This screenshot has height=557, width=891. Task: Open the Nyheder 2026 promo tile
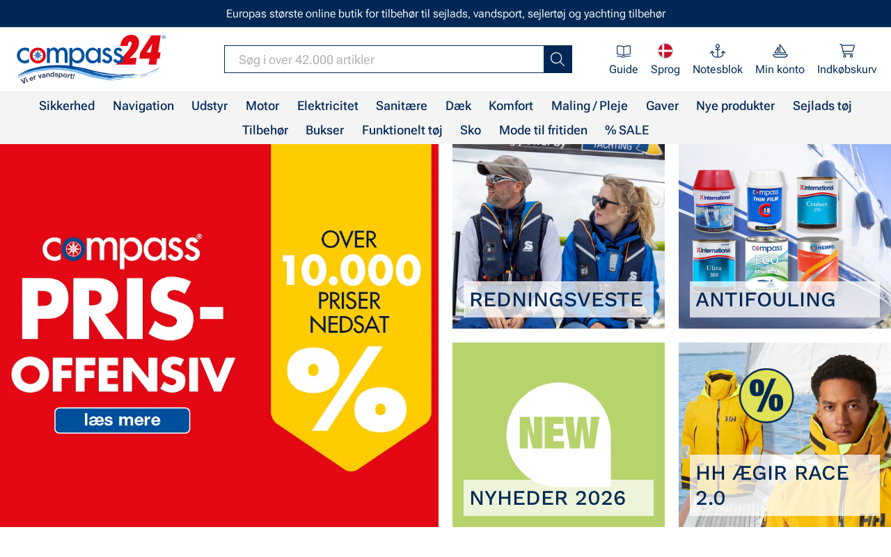pos(558,434)
